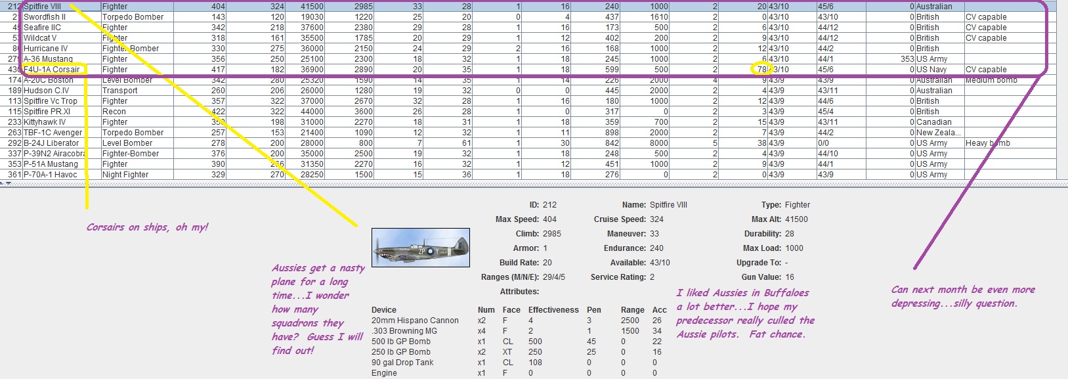Click the Acc column header
The height and width of the screenshot is (379, 1068).
pyautogui.click(x=660, y=310)
